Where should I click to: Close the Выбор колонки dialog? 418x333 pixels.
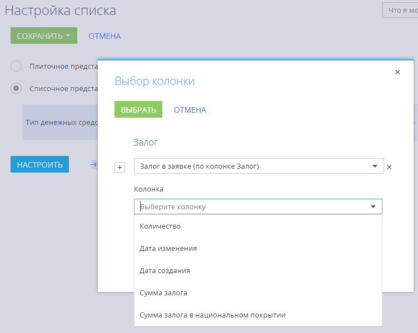[397, 72]
